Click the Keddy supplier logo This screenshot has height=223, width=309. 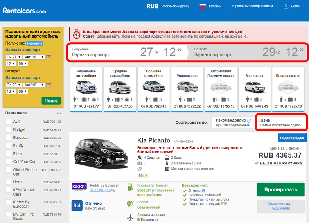(79, 187)
